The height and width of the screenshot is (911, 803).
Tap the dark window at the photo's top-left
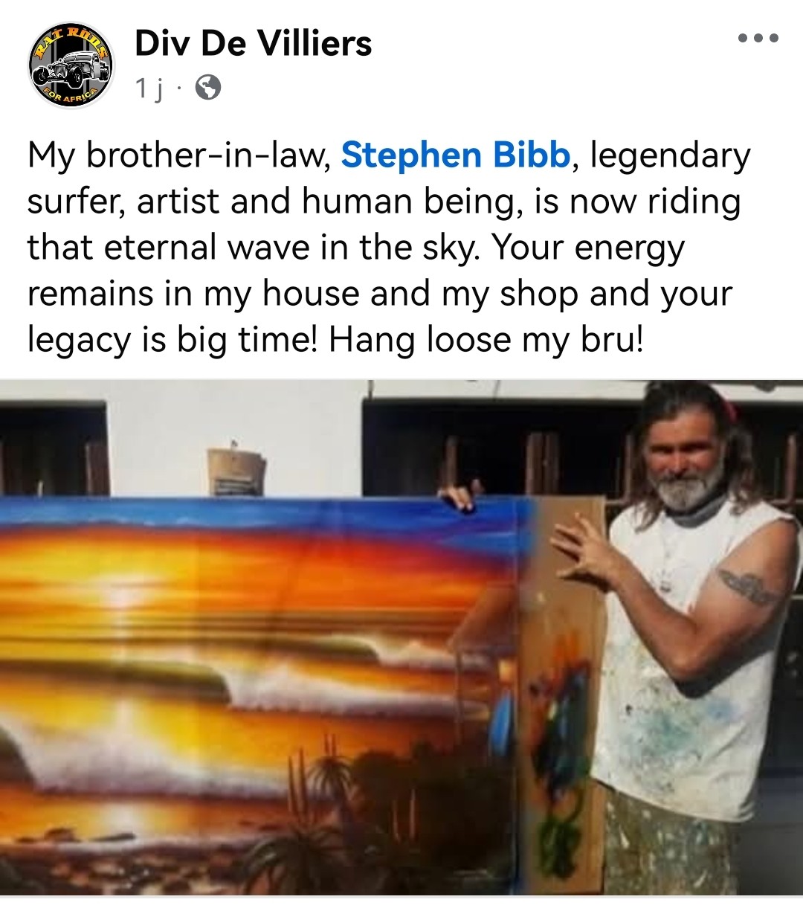54,448
